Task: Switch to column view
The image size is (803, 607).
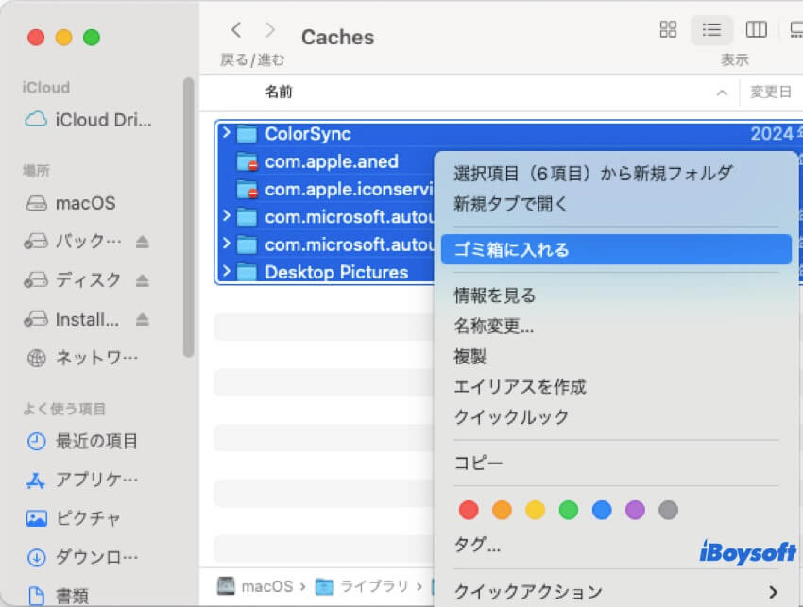Action: coord(756,30)
